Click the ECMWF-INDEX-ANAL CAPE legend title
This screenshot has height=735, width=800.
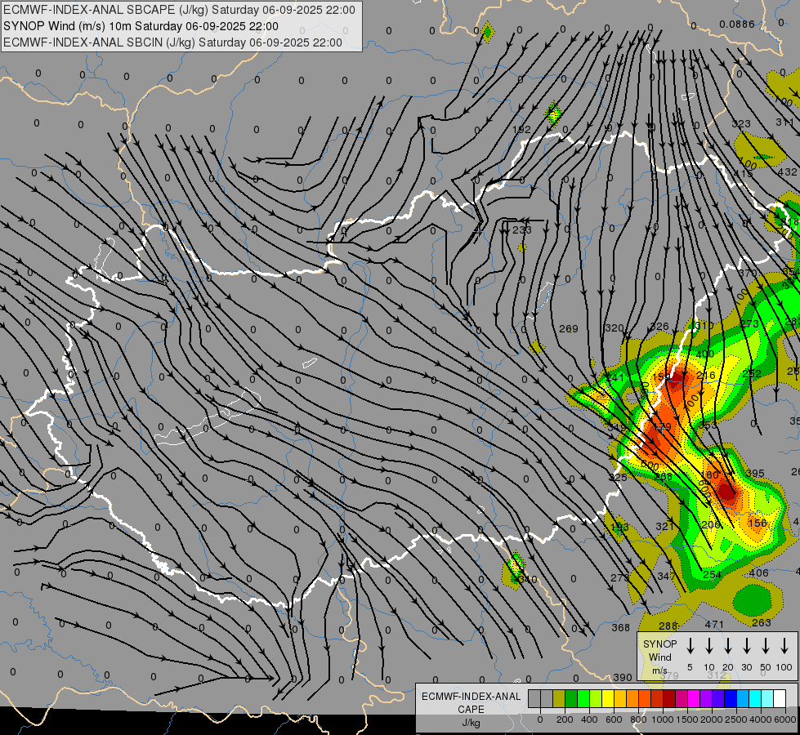point(471,702)
